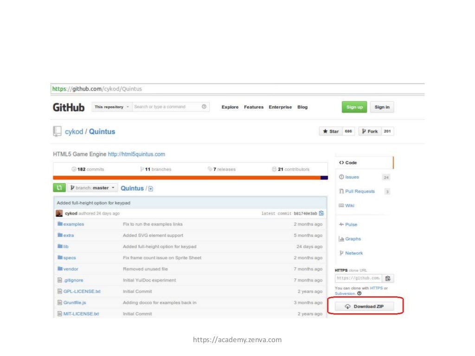This screenshot has width=475, height=356.
Task: View the 7 releases
Action: tap(221, 169)
